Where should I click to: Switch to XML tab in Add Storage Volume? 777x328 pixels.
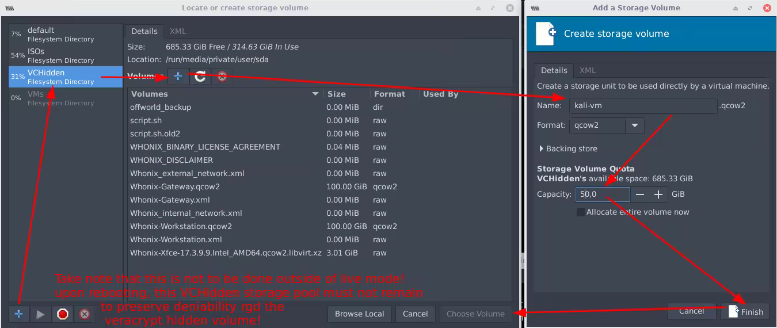[587, 70]
